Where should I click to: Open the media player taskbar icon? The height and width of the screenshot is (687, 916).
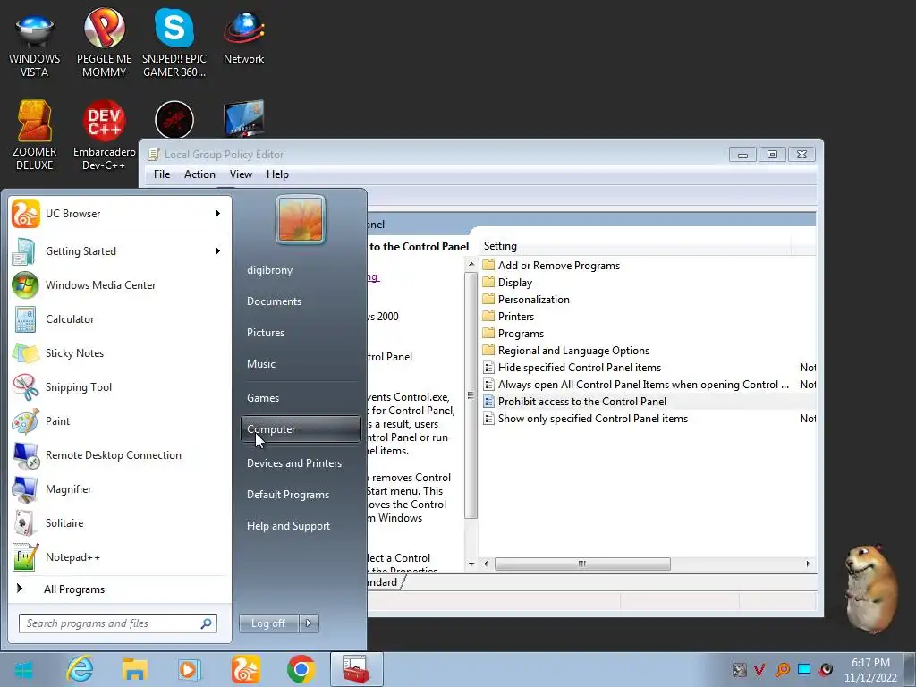click(x=190, y=669)
